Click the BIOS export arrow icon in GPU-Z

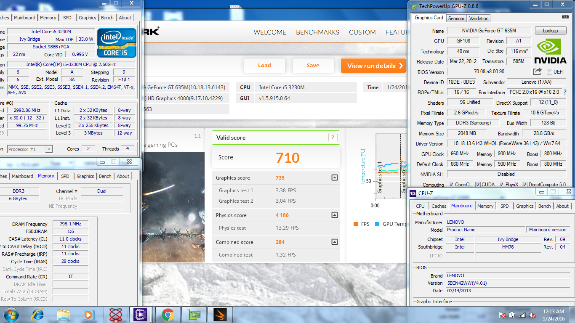coord(537,71)
